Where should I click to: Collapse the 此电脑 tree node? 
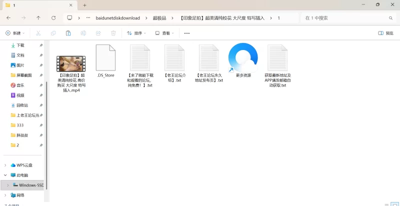point(5,175)
